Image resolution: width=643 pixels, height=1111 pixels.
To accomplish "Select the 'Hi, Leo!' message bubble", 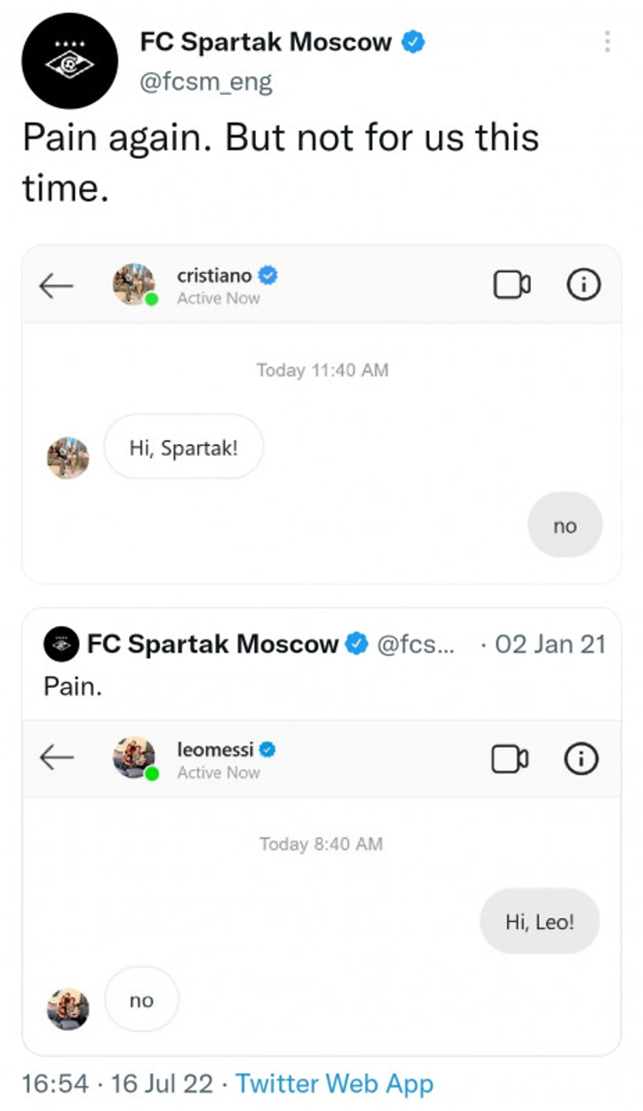I will coord(540,921).
